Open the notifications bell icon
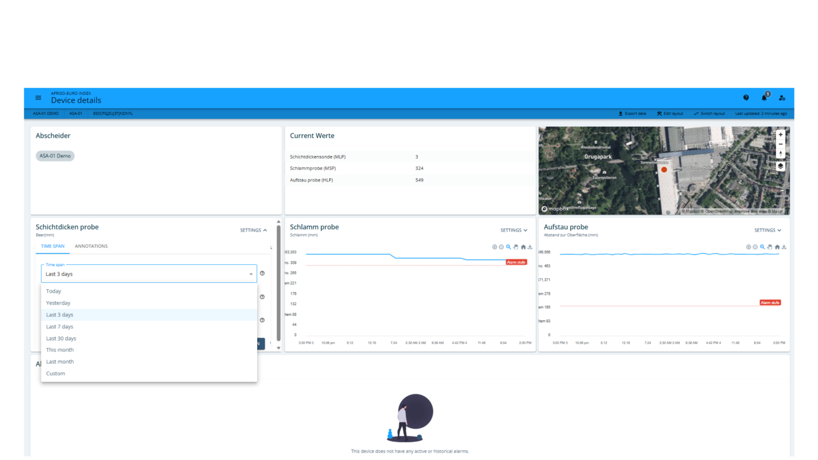This screenshot has height=460, width=818. tap(765, 97)
